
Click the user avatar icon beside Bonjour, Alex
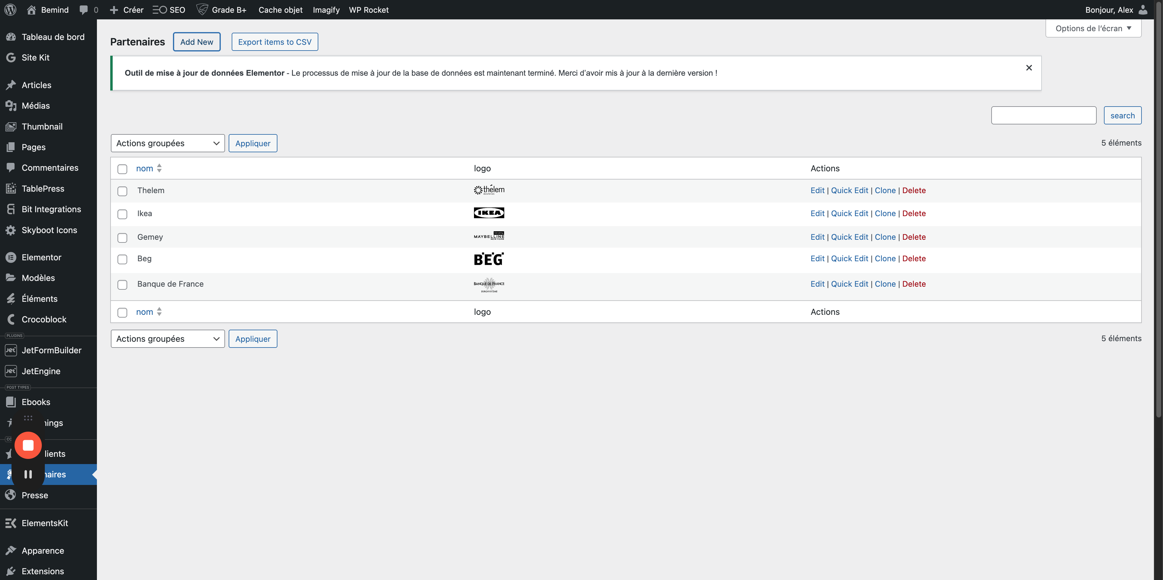(x=1143, y=9)
